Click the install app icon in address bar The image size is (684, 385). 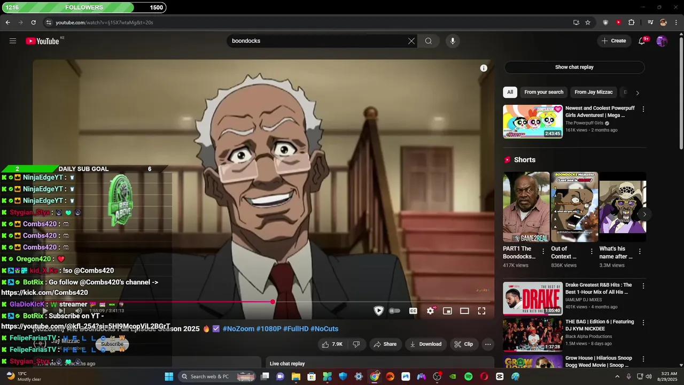click(x=576, y=22)
